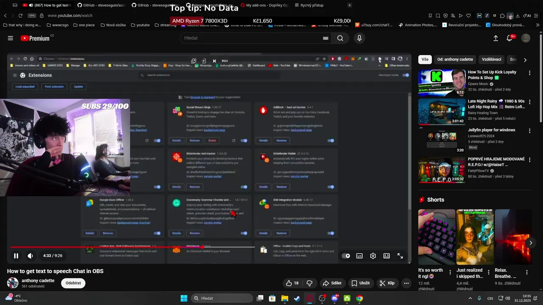Open the It's so worth it ngl Short
Viewport: 543px width, 305px height.
click(x=437, y=237)
